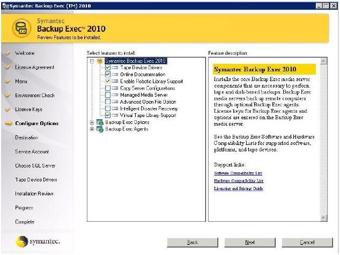Expand the Backup Exec Agents node

(x=92, y=129)
